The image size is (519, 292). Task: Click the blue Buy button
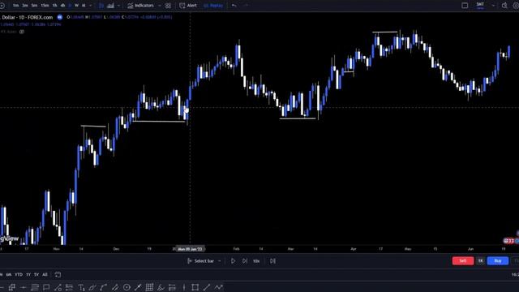coord(498,261)
